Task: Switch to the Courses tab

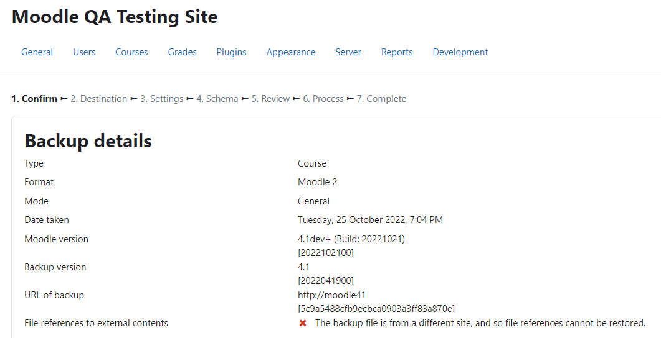Action: [131, 52]
